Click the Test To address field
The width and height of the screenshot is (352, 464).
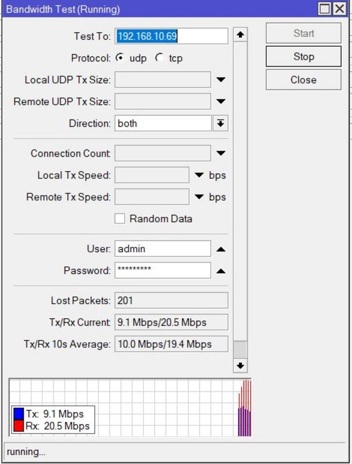pos(171,36)
